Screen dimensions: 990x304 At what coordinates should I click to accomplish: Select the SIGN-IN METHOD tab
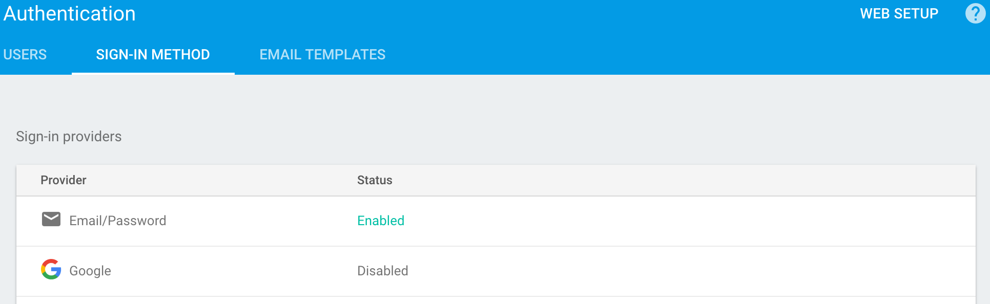[x=153, y=54]
